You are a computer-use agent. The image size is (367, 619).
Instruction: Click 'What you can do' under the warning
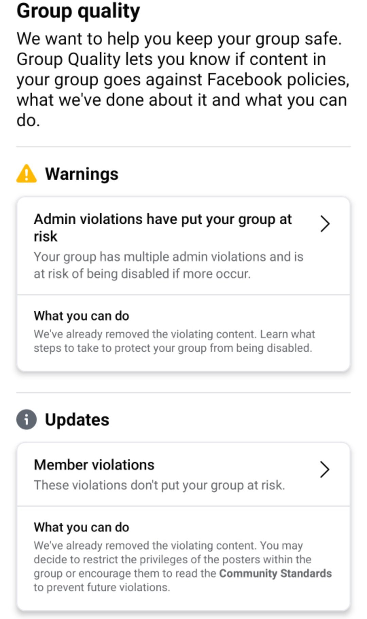click(81, 316)
